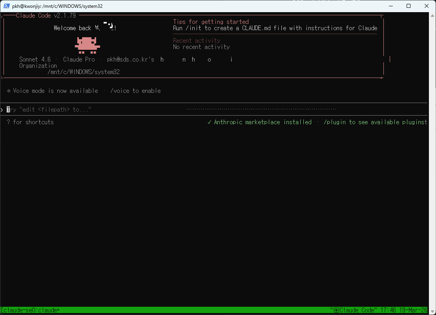Click '"Claude Code"' pane title in tmux bar
This screenshot has width=436, height=315.
coord(354,310)
